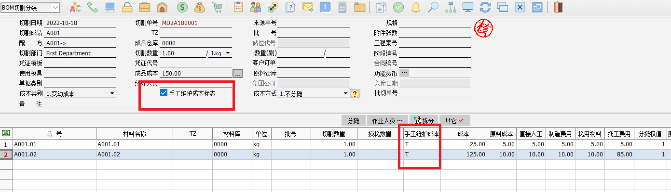
Task: Click cell A001.02 in 品号 column
Action: 54,154
